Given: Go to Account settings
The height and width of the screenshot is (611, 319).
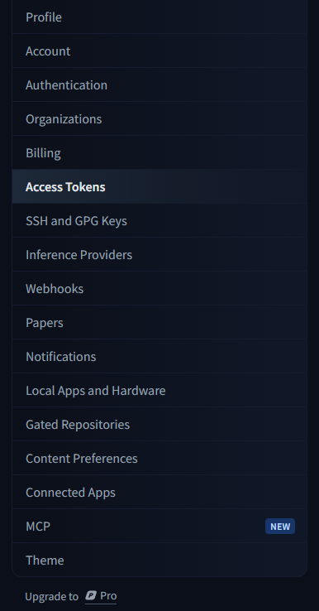Looking at the screenshot, I should (159, 51).
